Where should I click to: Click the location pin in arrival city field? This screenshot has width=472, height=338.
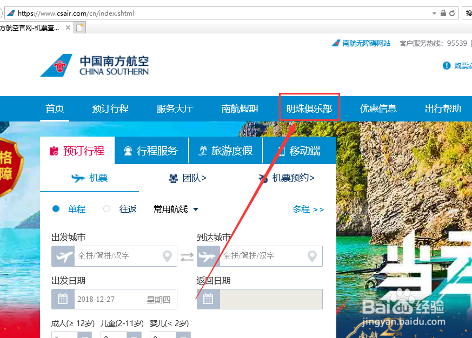point(312,256)
